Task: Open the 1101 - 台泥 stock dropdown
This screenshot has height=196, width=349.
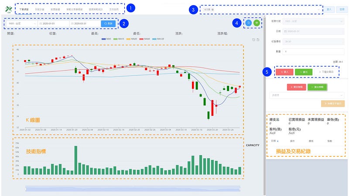Action: [x=22, y=24]
